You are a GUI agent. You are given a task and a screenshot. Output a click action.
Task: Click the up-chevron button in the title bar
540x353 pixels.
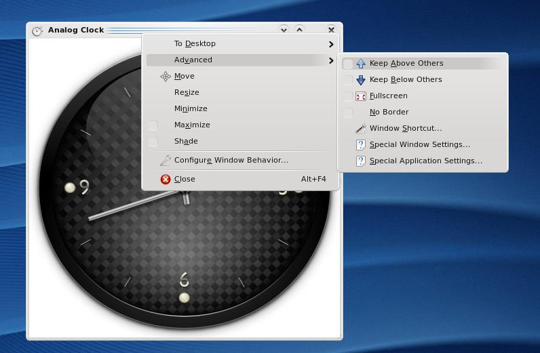299,30
